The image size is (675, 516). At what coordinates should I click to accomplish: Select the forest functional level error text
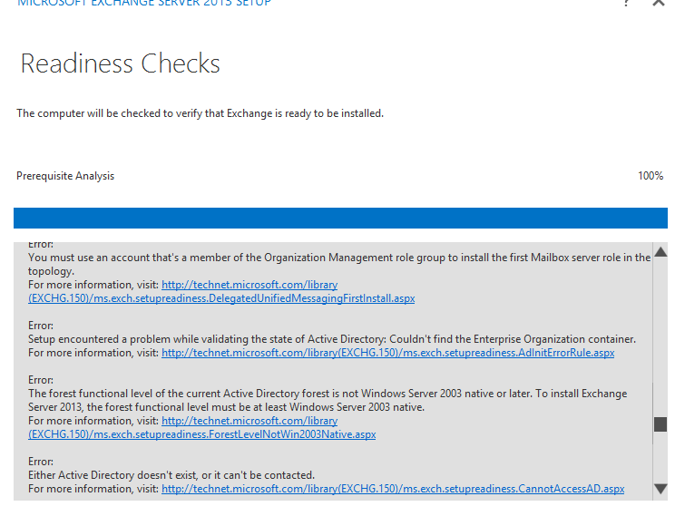click(328, 400)
